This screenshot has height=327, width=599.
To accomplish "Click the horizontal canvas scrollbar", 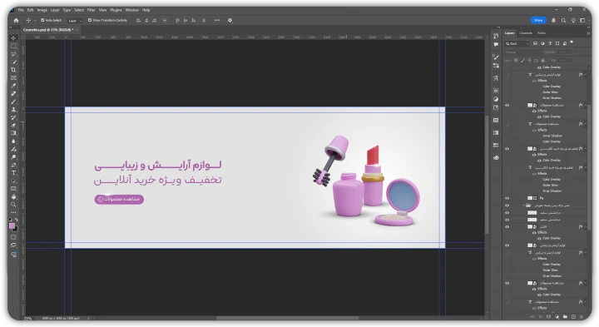I will pos(288,318).
